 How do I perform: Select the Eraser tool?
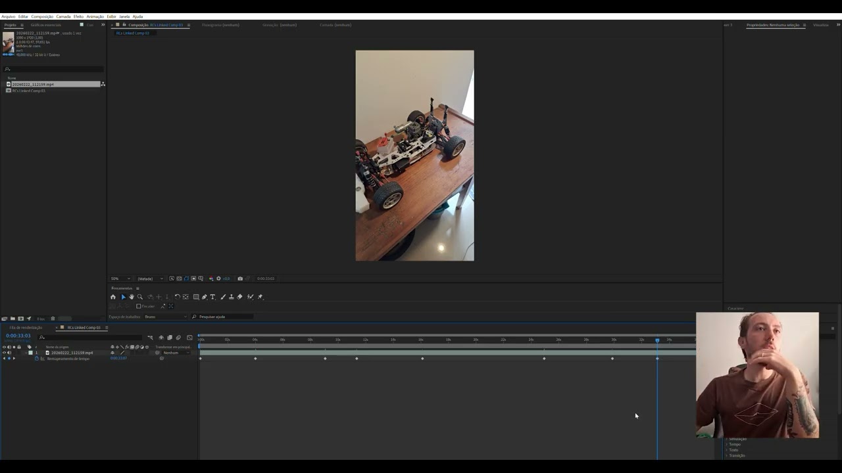[x=239, y=297]
